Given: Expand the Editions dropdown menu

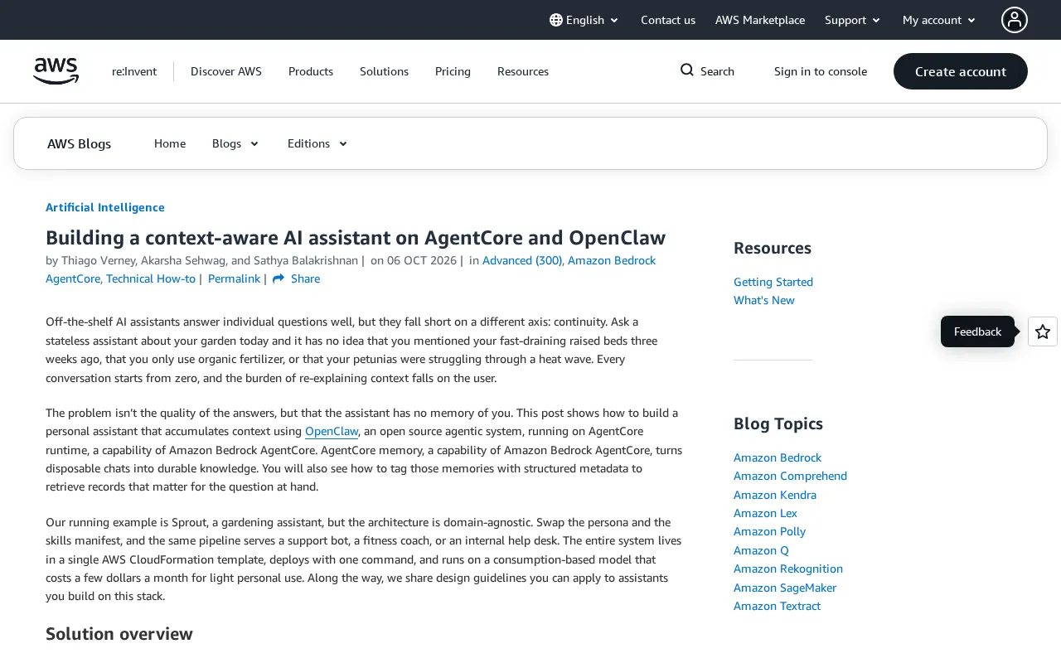Looking at the screenshot, I should click(x=318, y=143).
